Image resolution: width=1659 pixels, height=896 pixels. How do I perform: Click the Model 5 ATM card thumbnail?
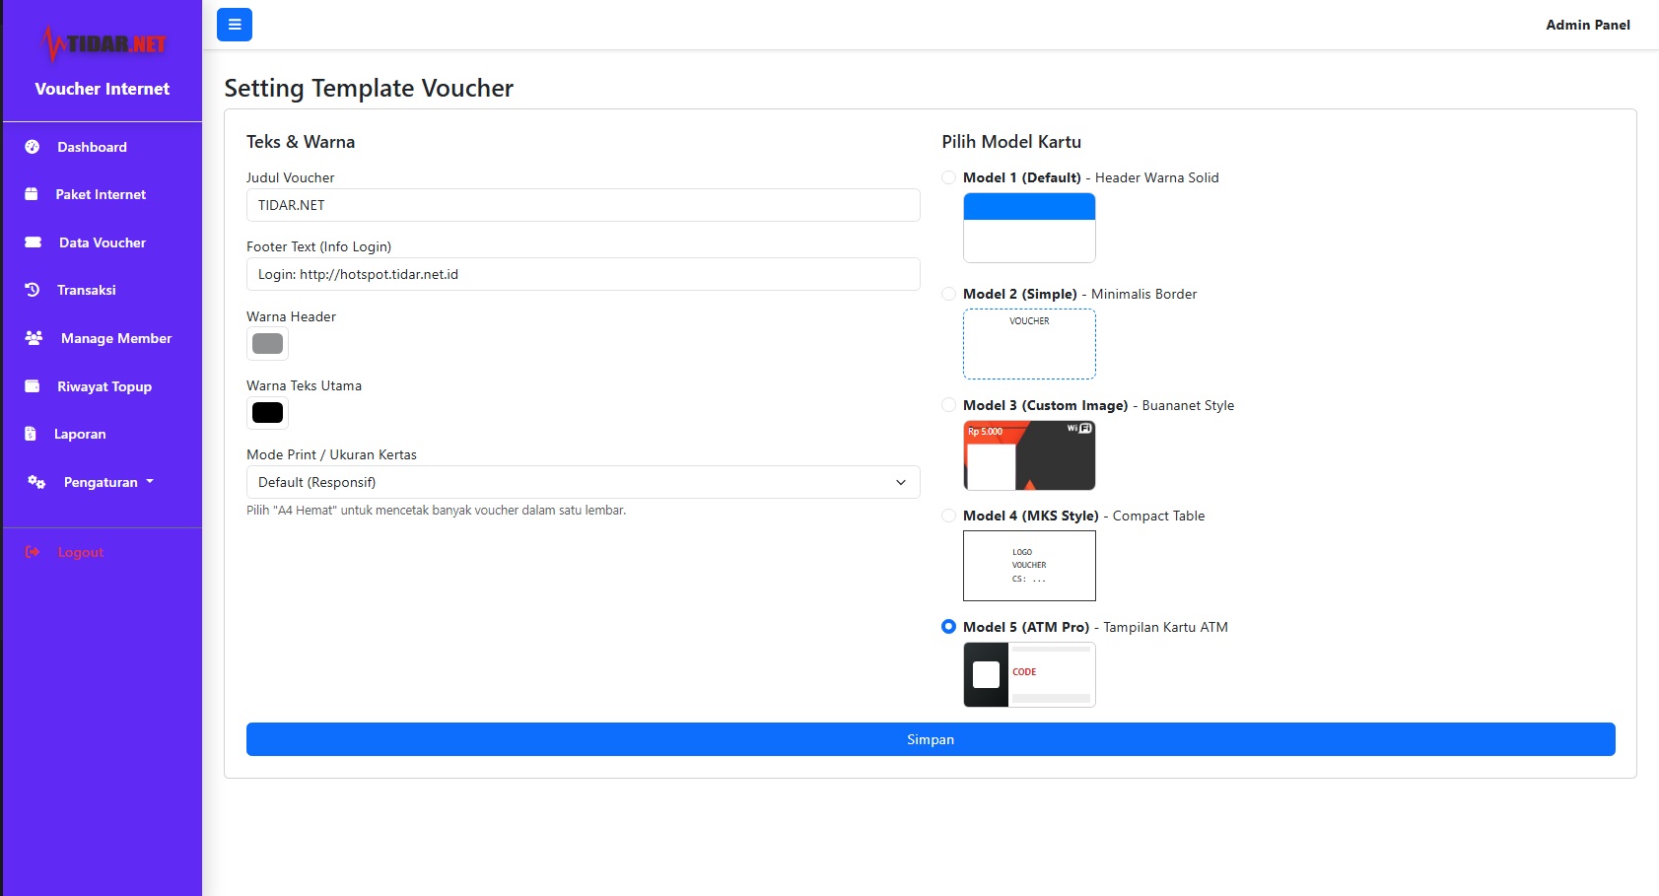pyautogui.click(x=1029, y=675)
